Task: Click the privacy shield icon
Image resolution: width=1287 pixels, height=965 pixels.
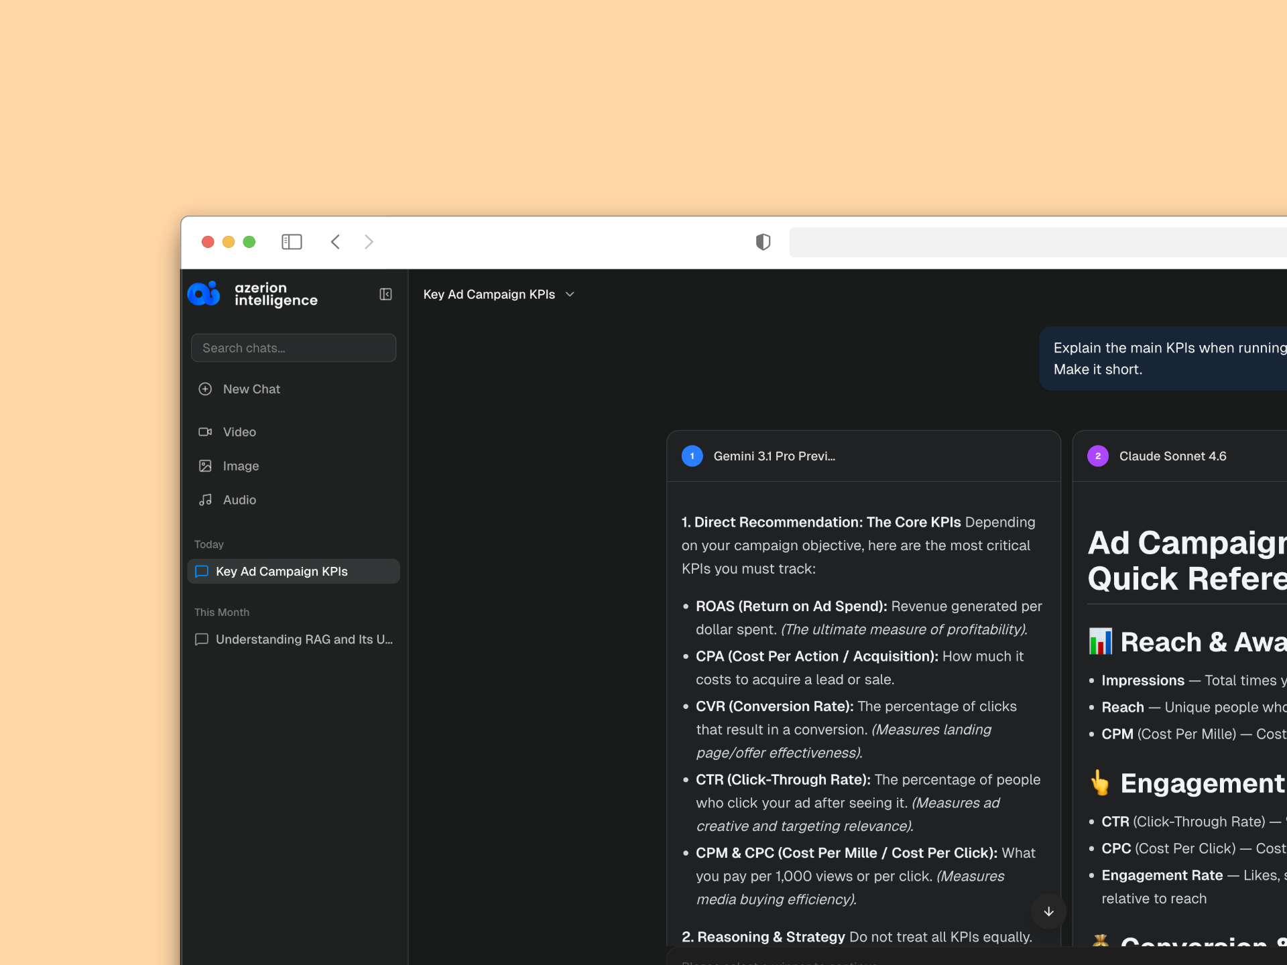Action: pyautogui.click(x=763, y=242)
